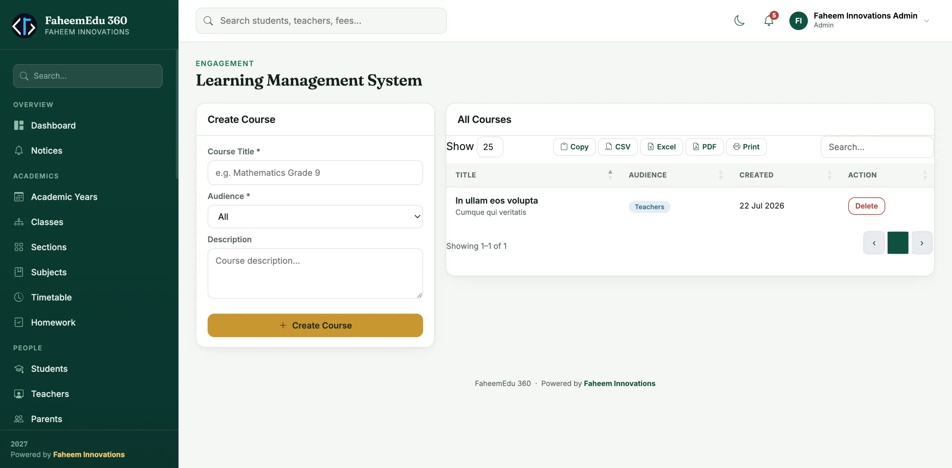Export courses to Excel
The image size is (952, 468).
[x=661, y=147]
